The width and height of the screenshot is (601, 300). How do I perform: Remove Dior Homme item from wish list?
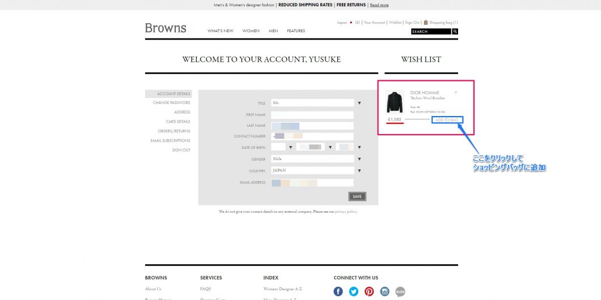point(456,92)
